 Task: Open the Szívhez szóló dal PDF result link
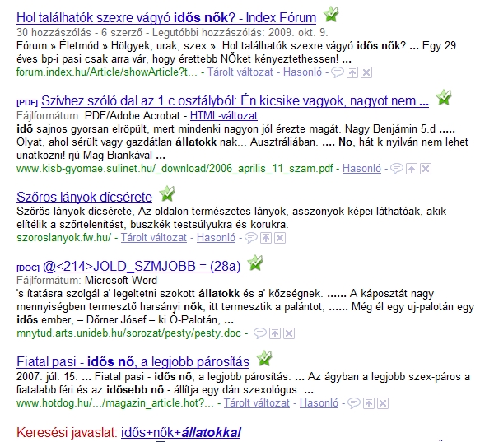coord(235,100)
